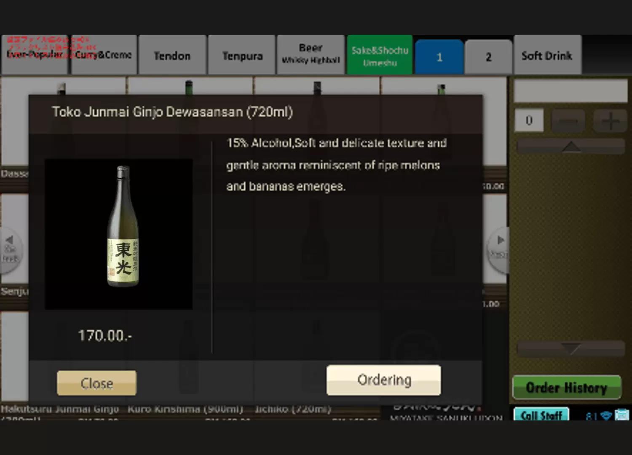Select the popup title Toko Junmai Ginjo Dewasansan

click(x=172, y=112)
